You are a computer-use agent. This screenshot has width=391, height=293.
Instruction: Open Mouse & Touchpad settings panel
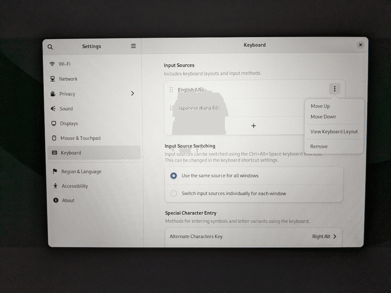[94, 138]
